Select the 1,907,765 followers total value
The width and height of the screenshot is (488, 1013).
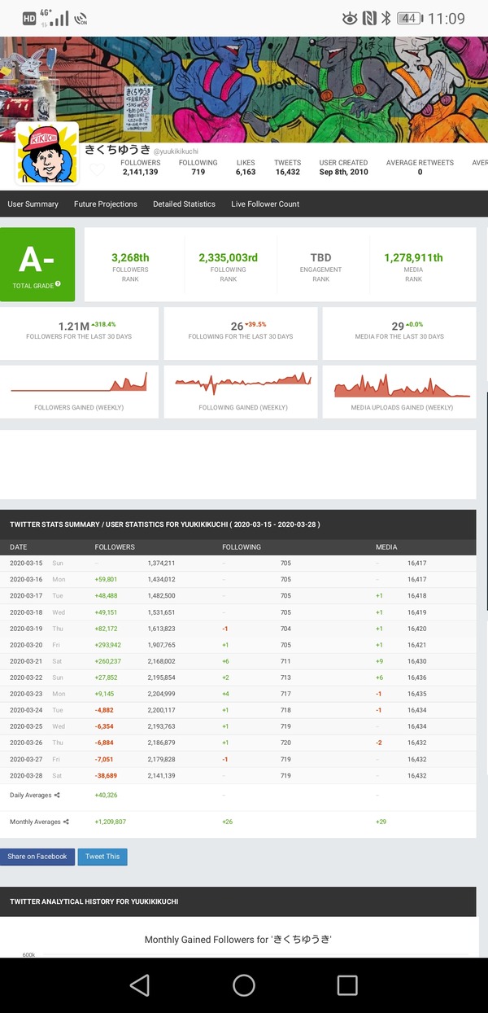[161, 644]
